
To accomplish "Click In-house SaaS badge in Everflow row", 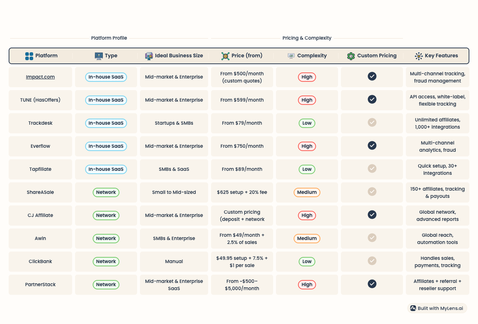I will 106,146.
